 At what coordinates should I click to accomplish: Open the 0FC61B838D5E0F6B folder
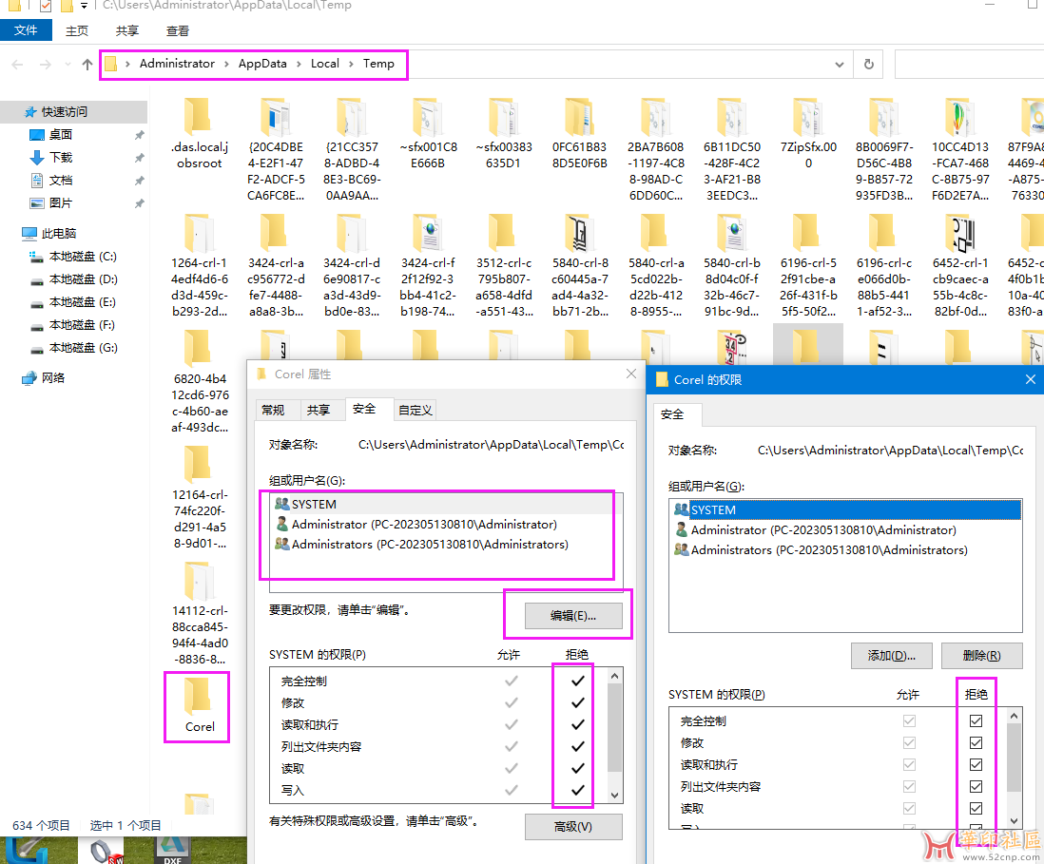coord(579,134)
